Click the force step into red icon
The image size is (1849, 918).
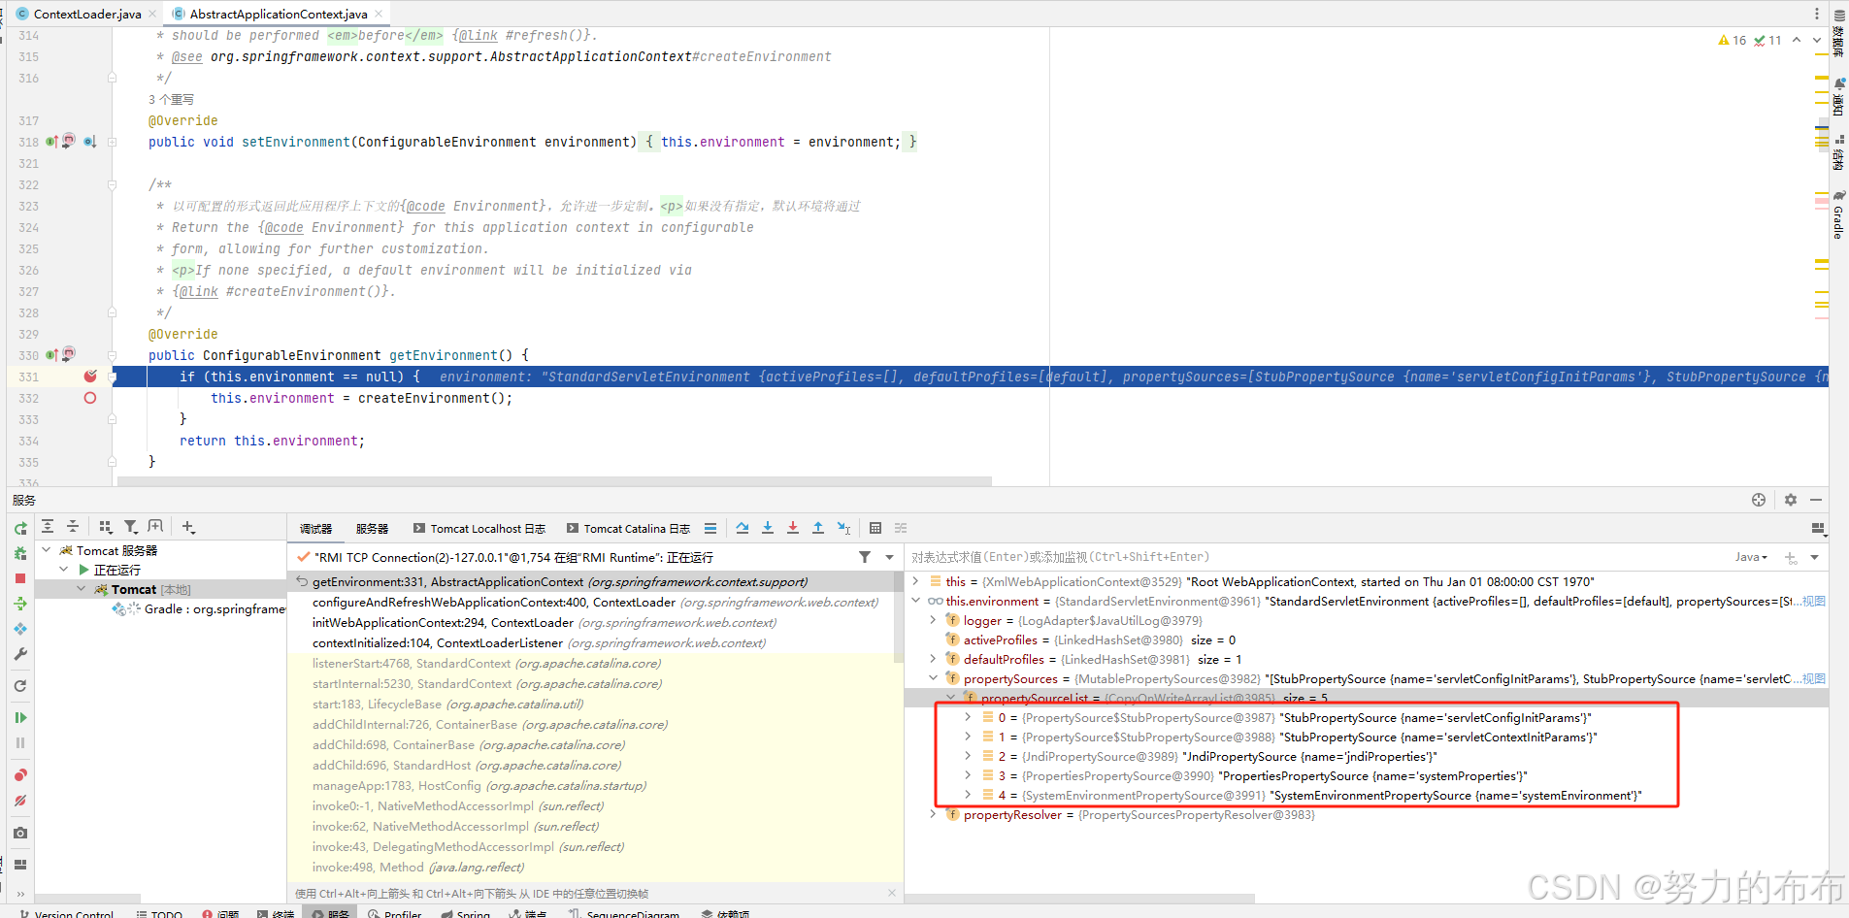click(793, 528)
